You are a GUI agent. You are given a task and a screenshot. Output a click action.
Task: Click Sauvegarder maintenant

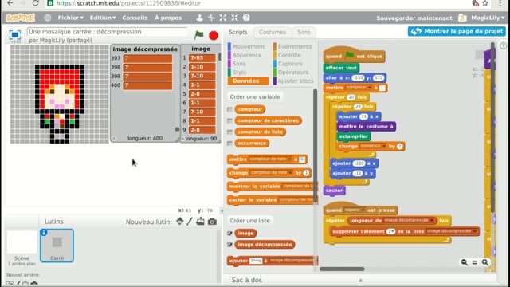[414, 18]
